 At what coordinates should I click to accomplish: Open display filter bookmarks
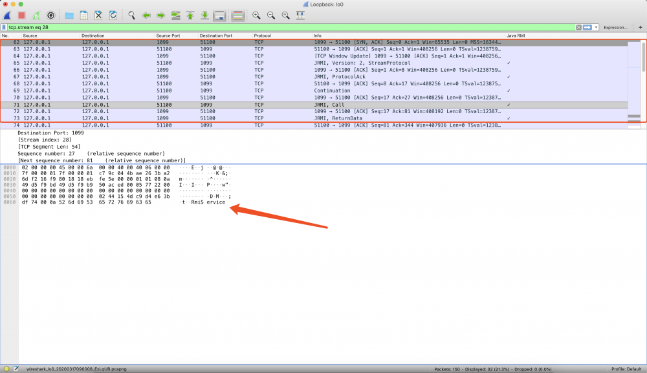pos(4,27)
